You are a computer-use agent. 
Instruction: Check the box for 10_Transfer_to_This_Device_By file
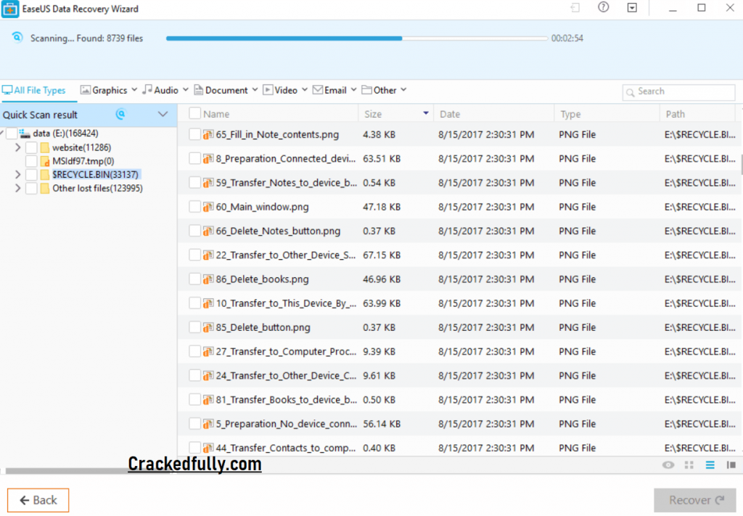pos(194,303)
